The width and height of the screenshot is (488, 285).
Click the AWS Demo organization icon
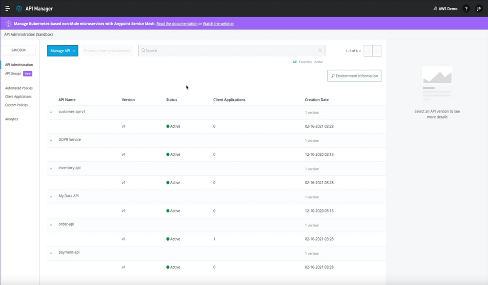click(x=435, y=8)
